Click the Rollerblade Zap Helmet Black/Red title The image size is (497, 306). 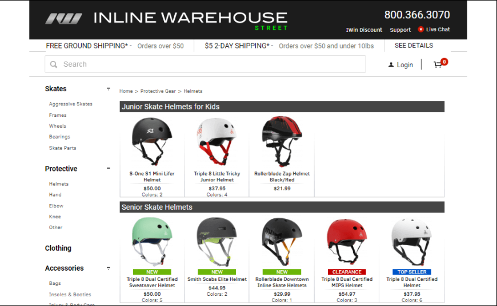coord(282,177)
